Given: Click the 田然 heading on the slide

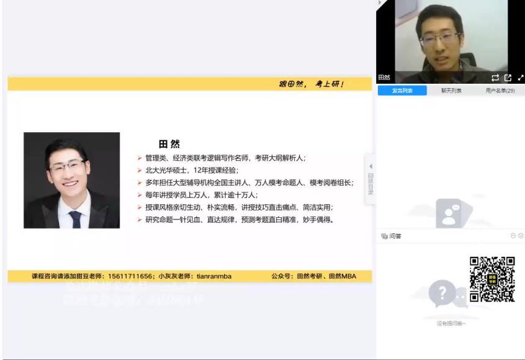Looking at the screenshot, I should point(169,144).
